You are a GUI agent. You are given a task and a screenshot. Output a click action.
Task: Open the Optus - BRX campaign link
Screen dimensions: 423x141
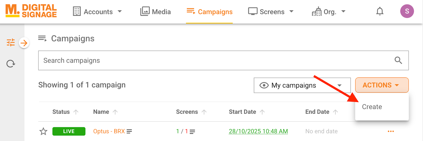[x=109, y=131]
